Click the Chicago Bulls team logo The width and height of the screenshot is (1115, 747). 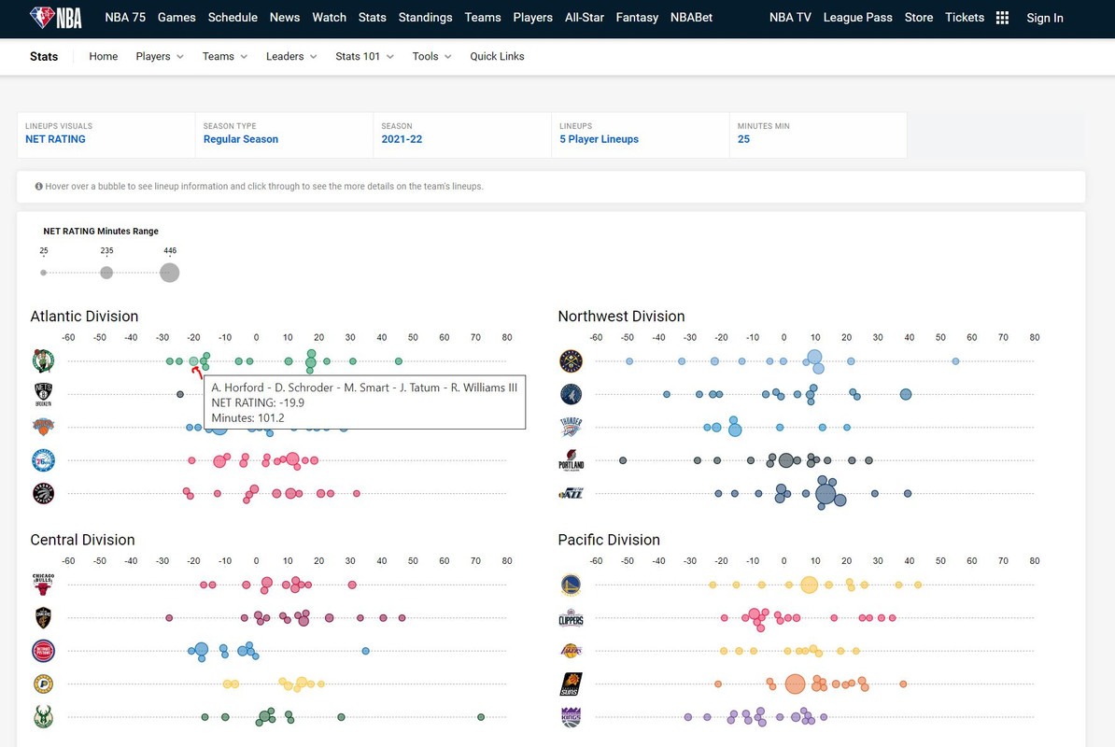pyautogui.click(x=43, y=585)
